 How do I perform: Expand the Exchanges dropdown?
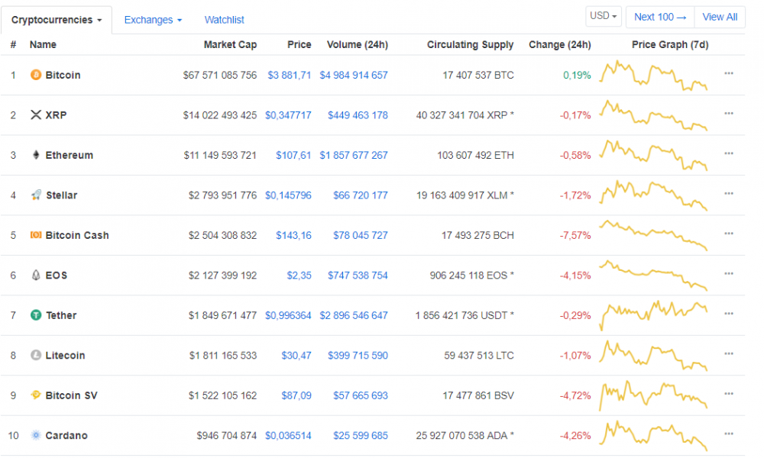(x=153, y=20)
